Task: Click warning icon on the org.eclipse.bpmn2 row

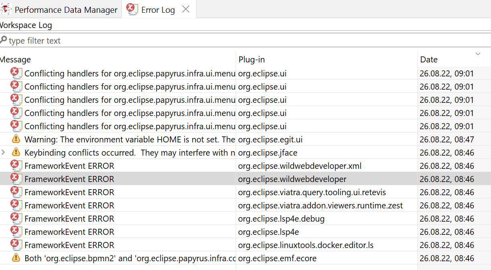Action: pos(16,258)
